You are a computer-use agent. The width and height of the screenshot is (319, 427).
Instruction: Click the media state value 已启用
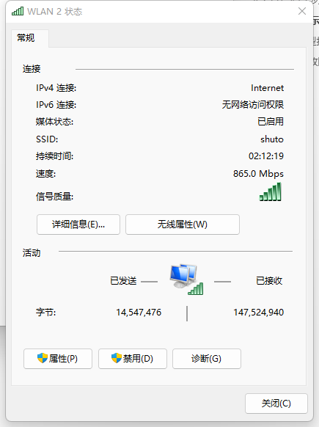click(271, 122)
